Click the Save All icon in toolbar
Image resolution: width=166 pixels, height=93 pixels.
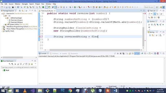pos(10,7)
